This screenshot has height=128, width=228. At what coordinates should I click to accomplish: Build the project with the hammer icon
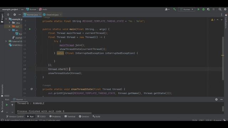[x=174, y=9]
